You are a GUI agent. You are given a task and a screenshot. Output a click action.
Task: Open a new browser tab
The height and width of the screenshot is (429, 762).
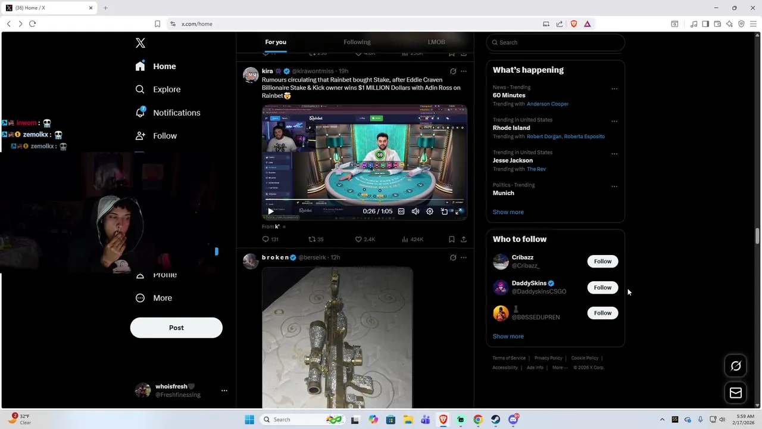pyautogui.click(x=105, y=8)
